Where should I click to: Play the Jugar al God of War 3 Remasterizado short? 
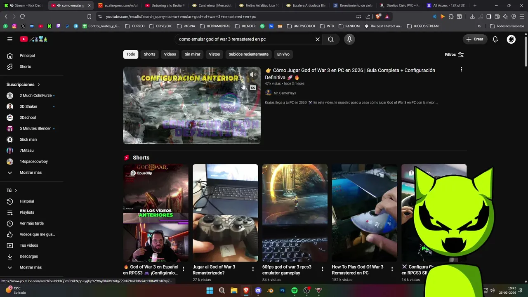click(x=225, y=213)
